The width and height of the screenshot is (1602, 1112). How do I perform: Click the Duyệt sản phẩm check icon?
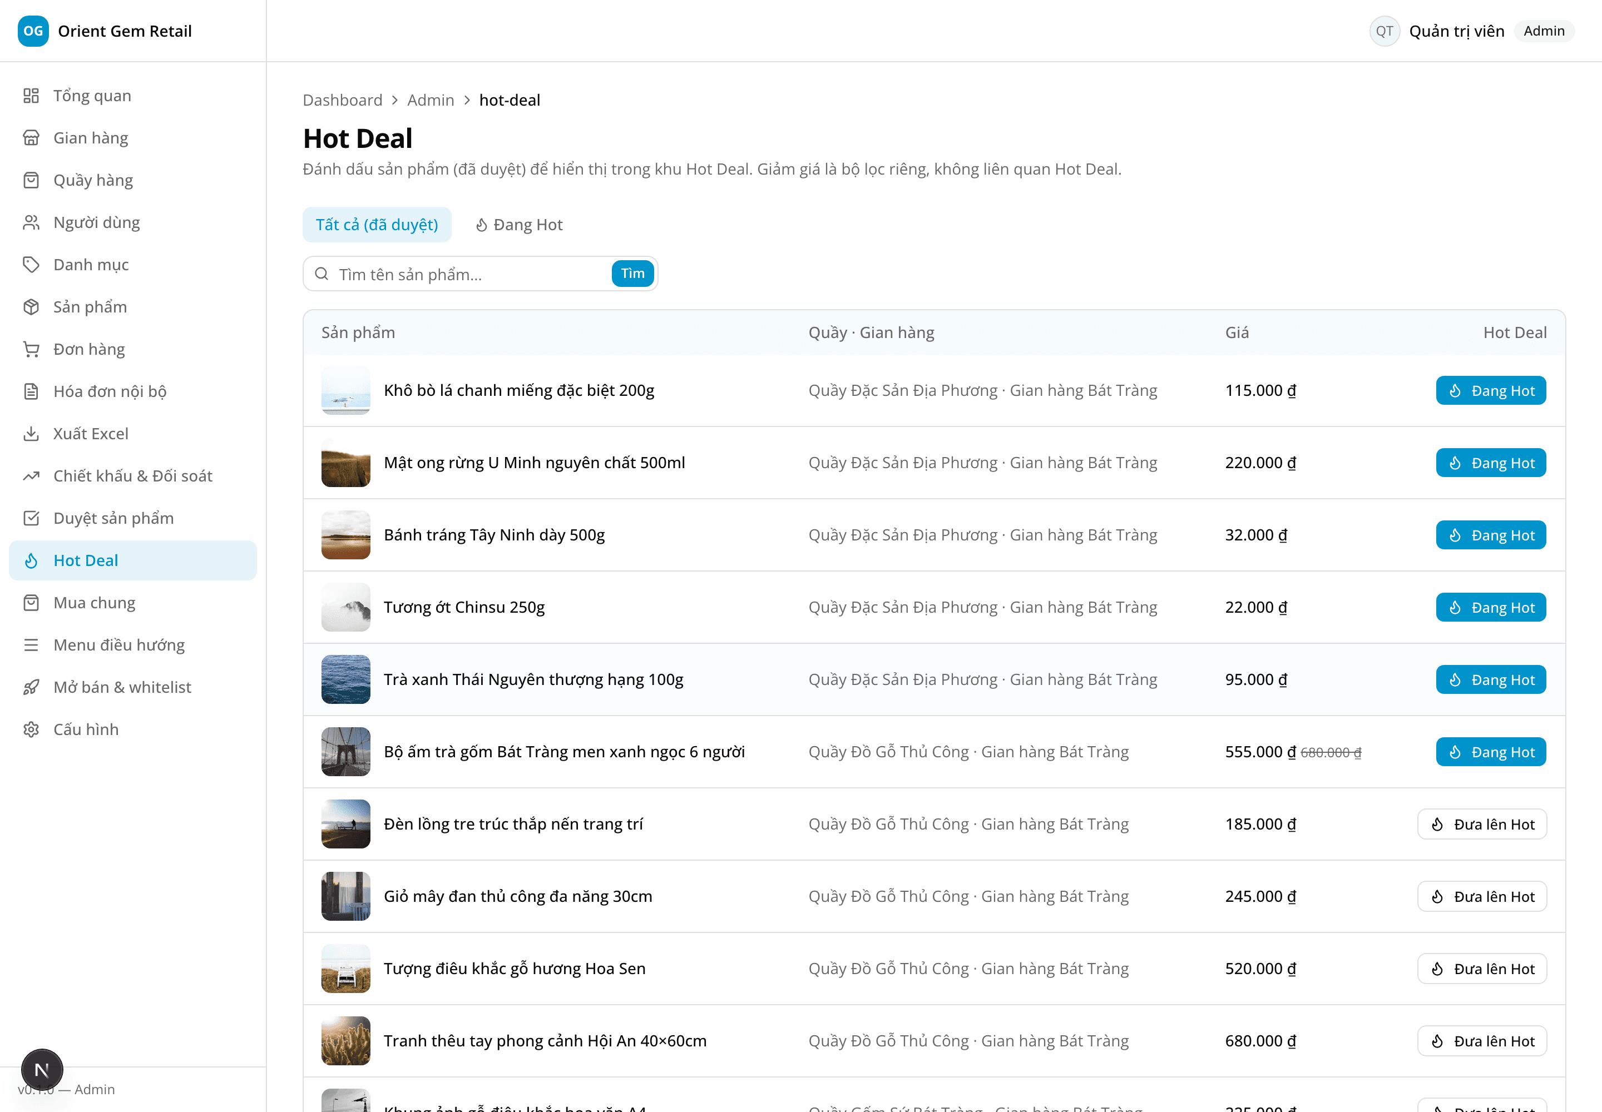coord(31,518)
